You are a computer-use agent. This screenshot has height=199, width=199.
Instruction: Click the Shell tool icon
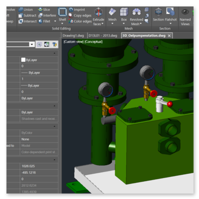[62, 12]
